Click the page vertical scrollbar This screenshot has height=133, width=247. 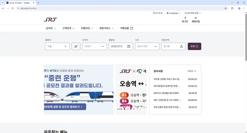(x=246, y=37)
